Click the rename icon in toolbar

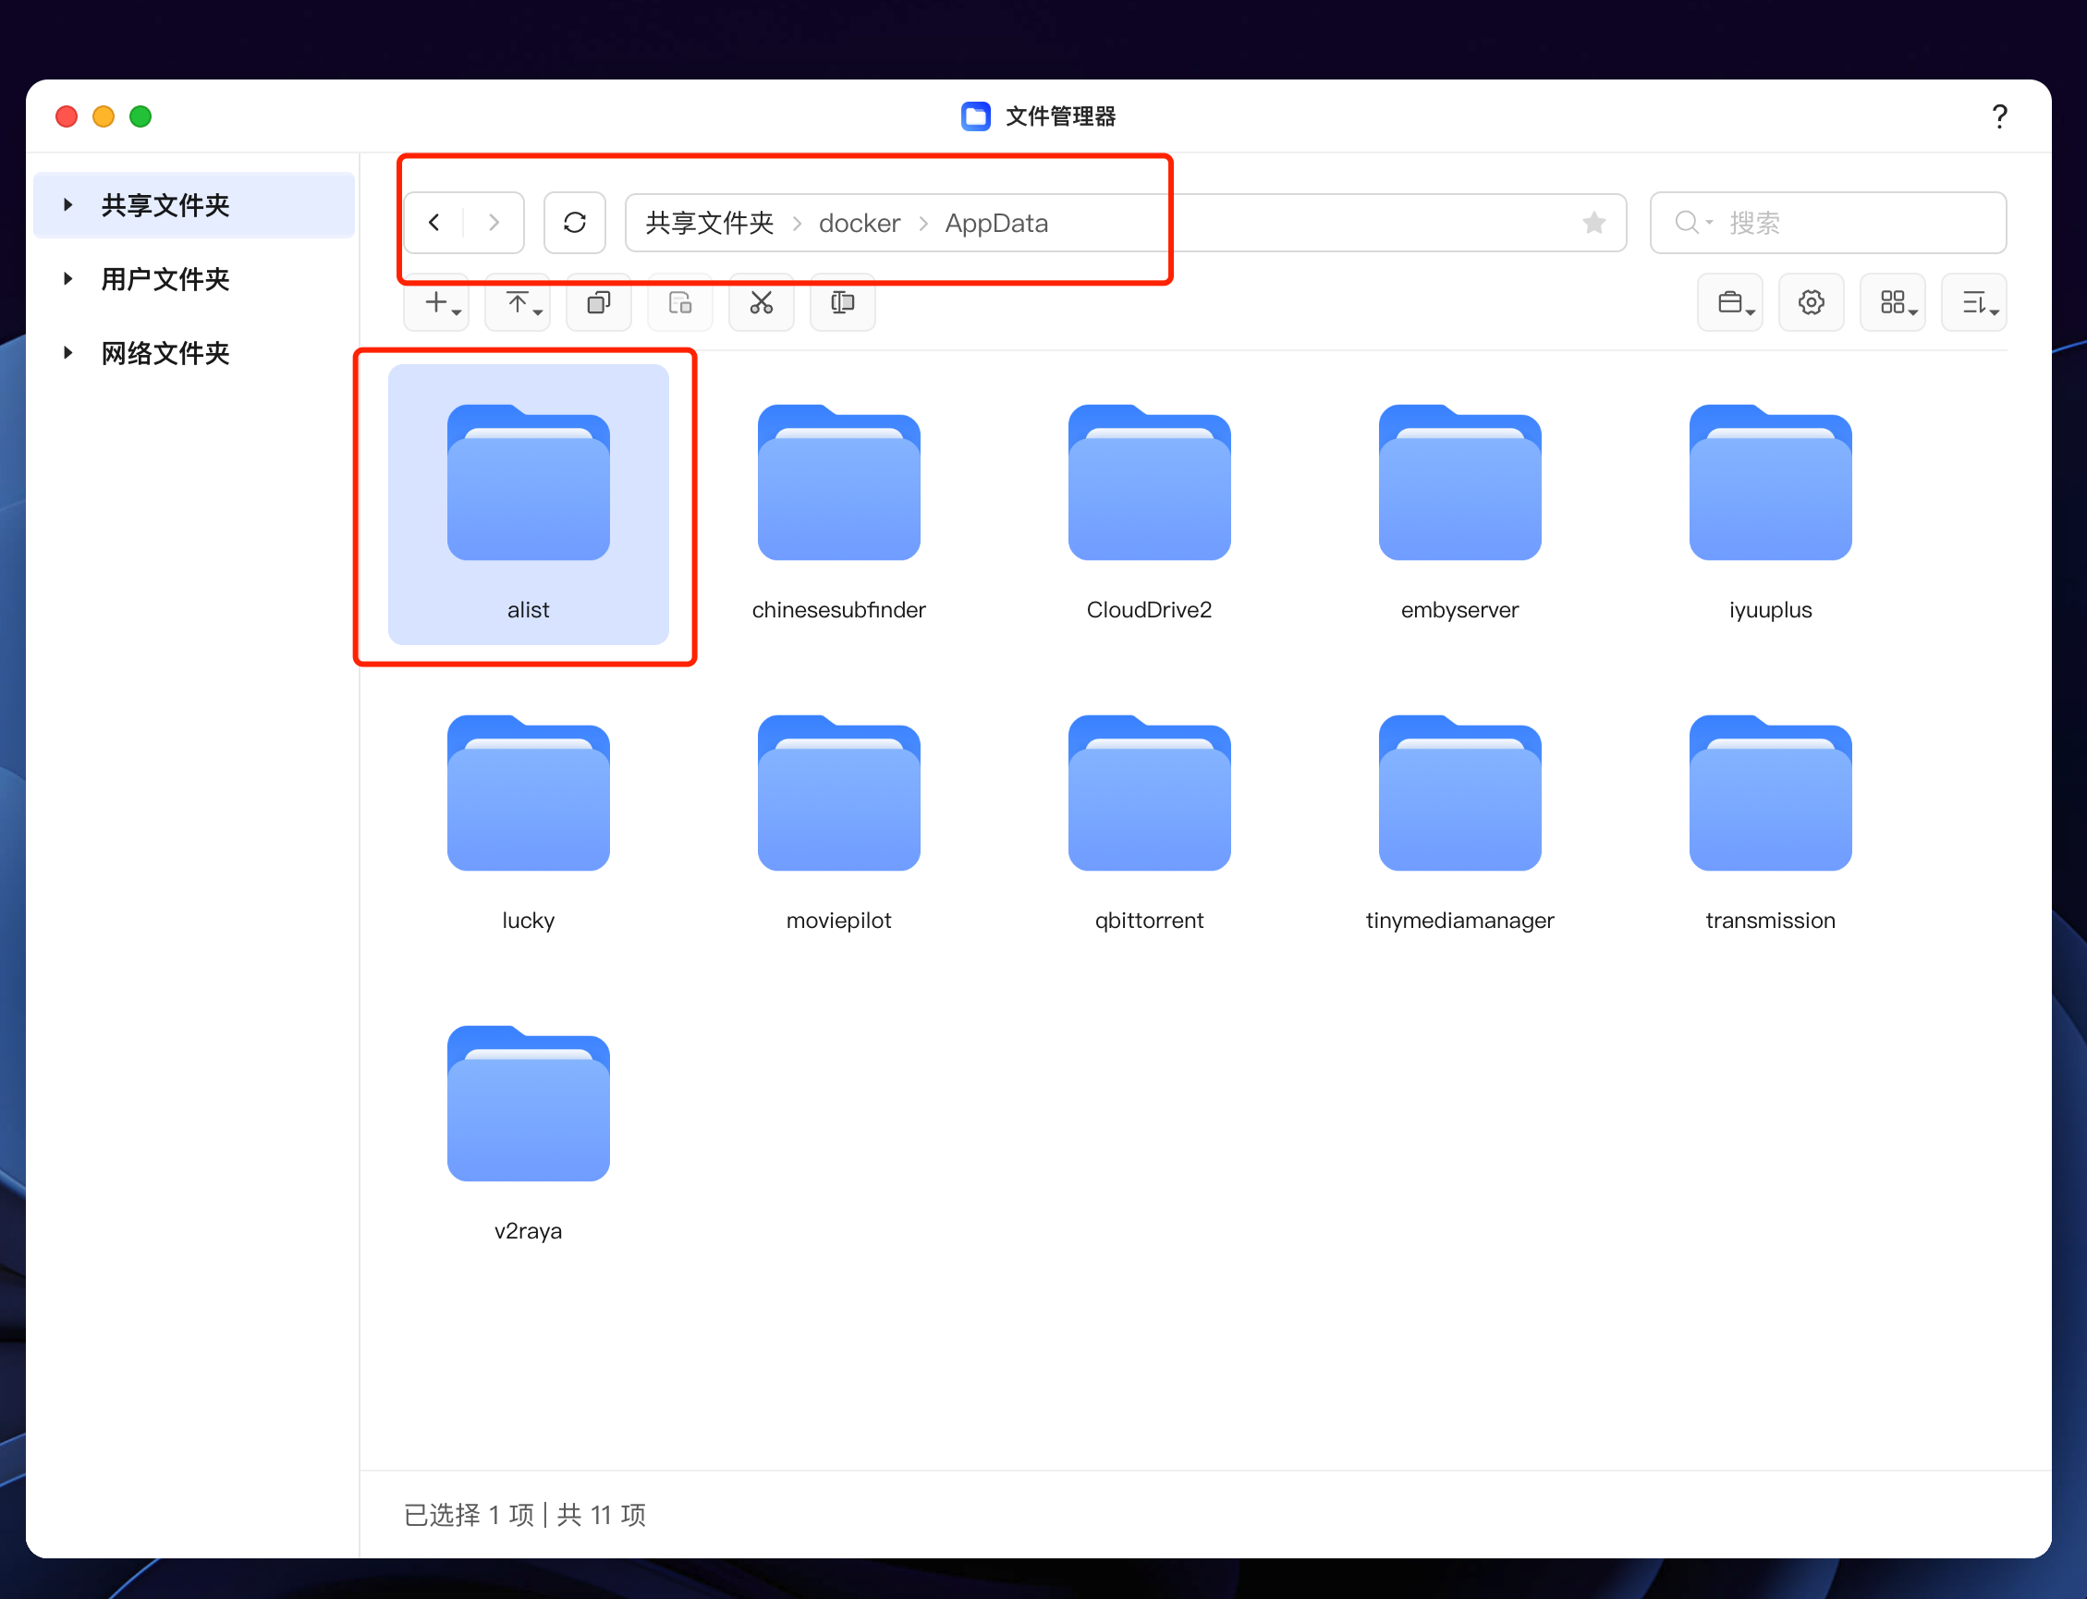tap(843, 302)
